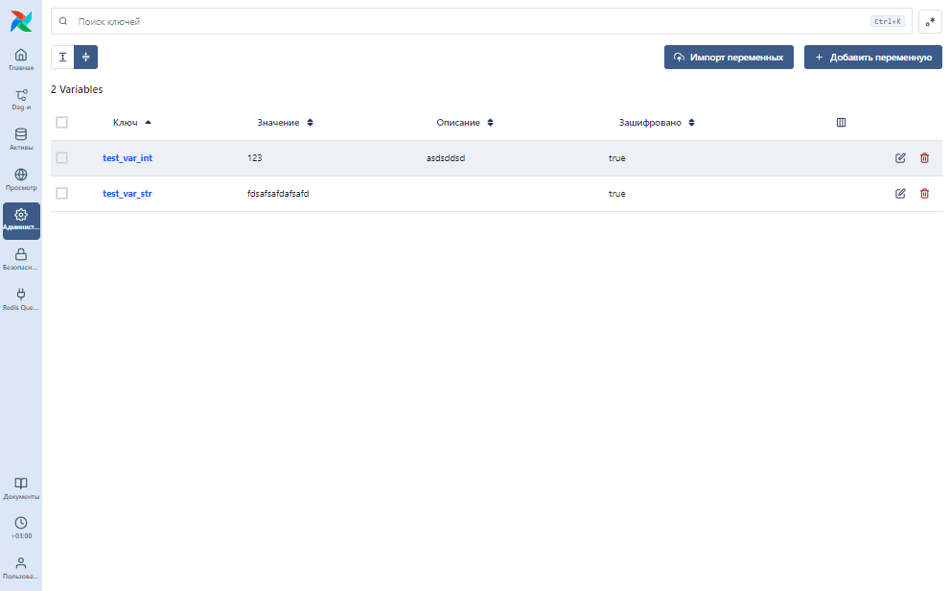Click the 2 Variables count label

(77, 89)
